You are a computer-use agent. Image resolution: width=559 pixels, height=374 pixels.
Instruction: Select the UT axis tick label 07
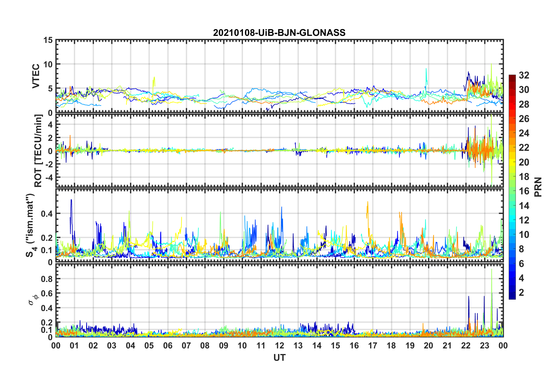click(186, 345)
